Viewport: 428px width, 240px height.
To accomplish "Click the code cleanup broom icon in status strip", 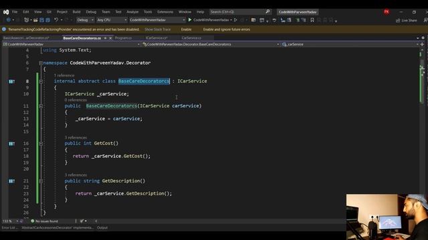I will pos(82,221).
